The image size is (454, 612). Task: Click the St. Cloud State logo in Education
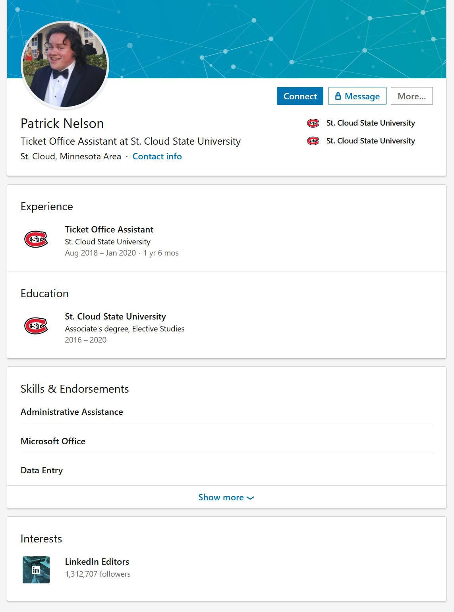click(36, 326)
